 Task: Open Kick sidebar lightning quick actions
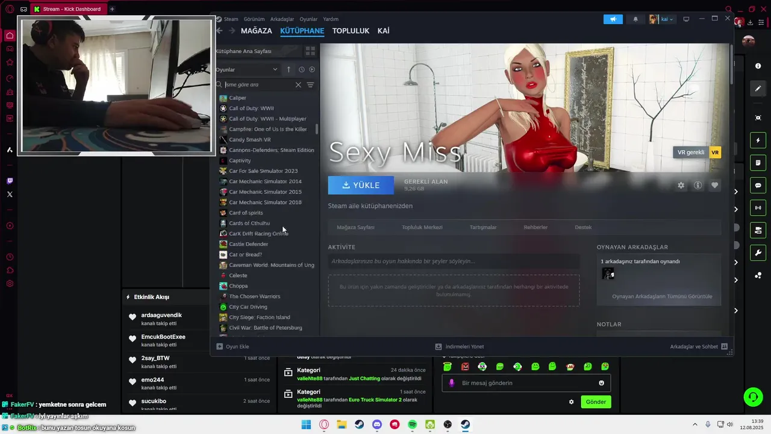(758, 140)
